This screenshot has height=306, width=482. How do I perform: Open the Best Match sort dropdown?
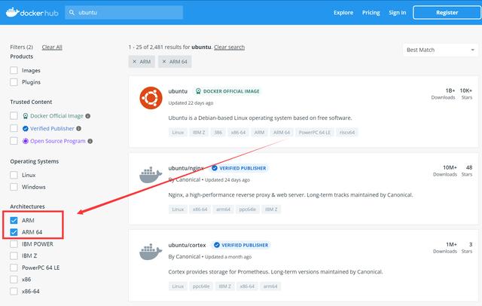tap(440, 50)
